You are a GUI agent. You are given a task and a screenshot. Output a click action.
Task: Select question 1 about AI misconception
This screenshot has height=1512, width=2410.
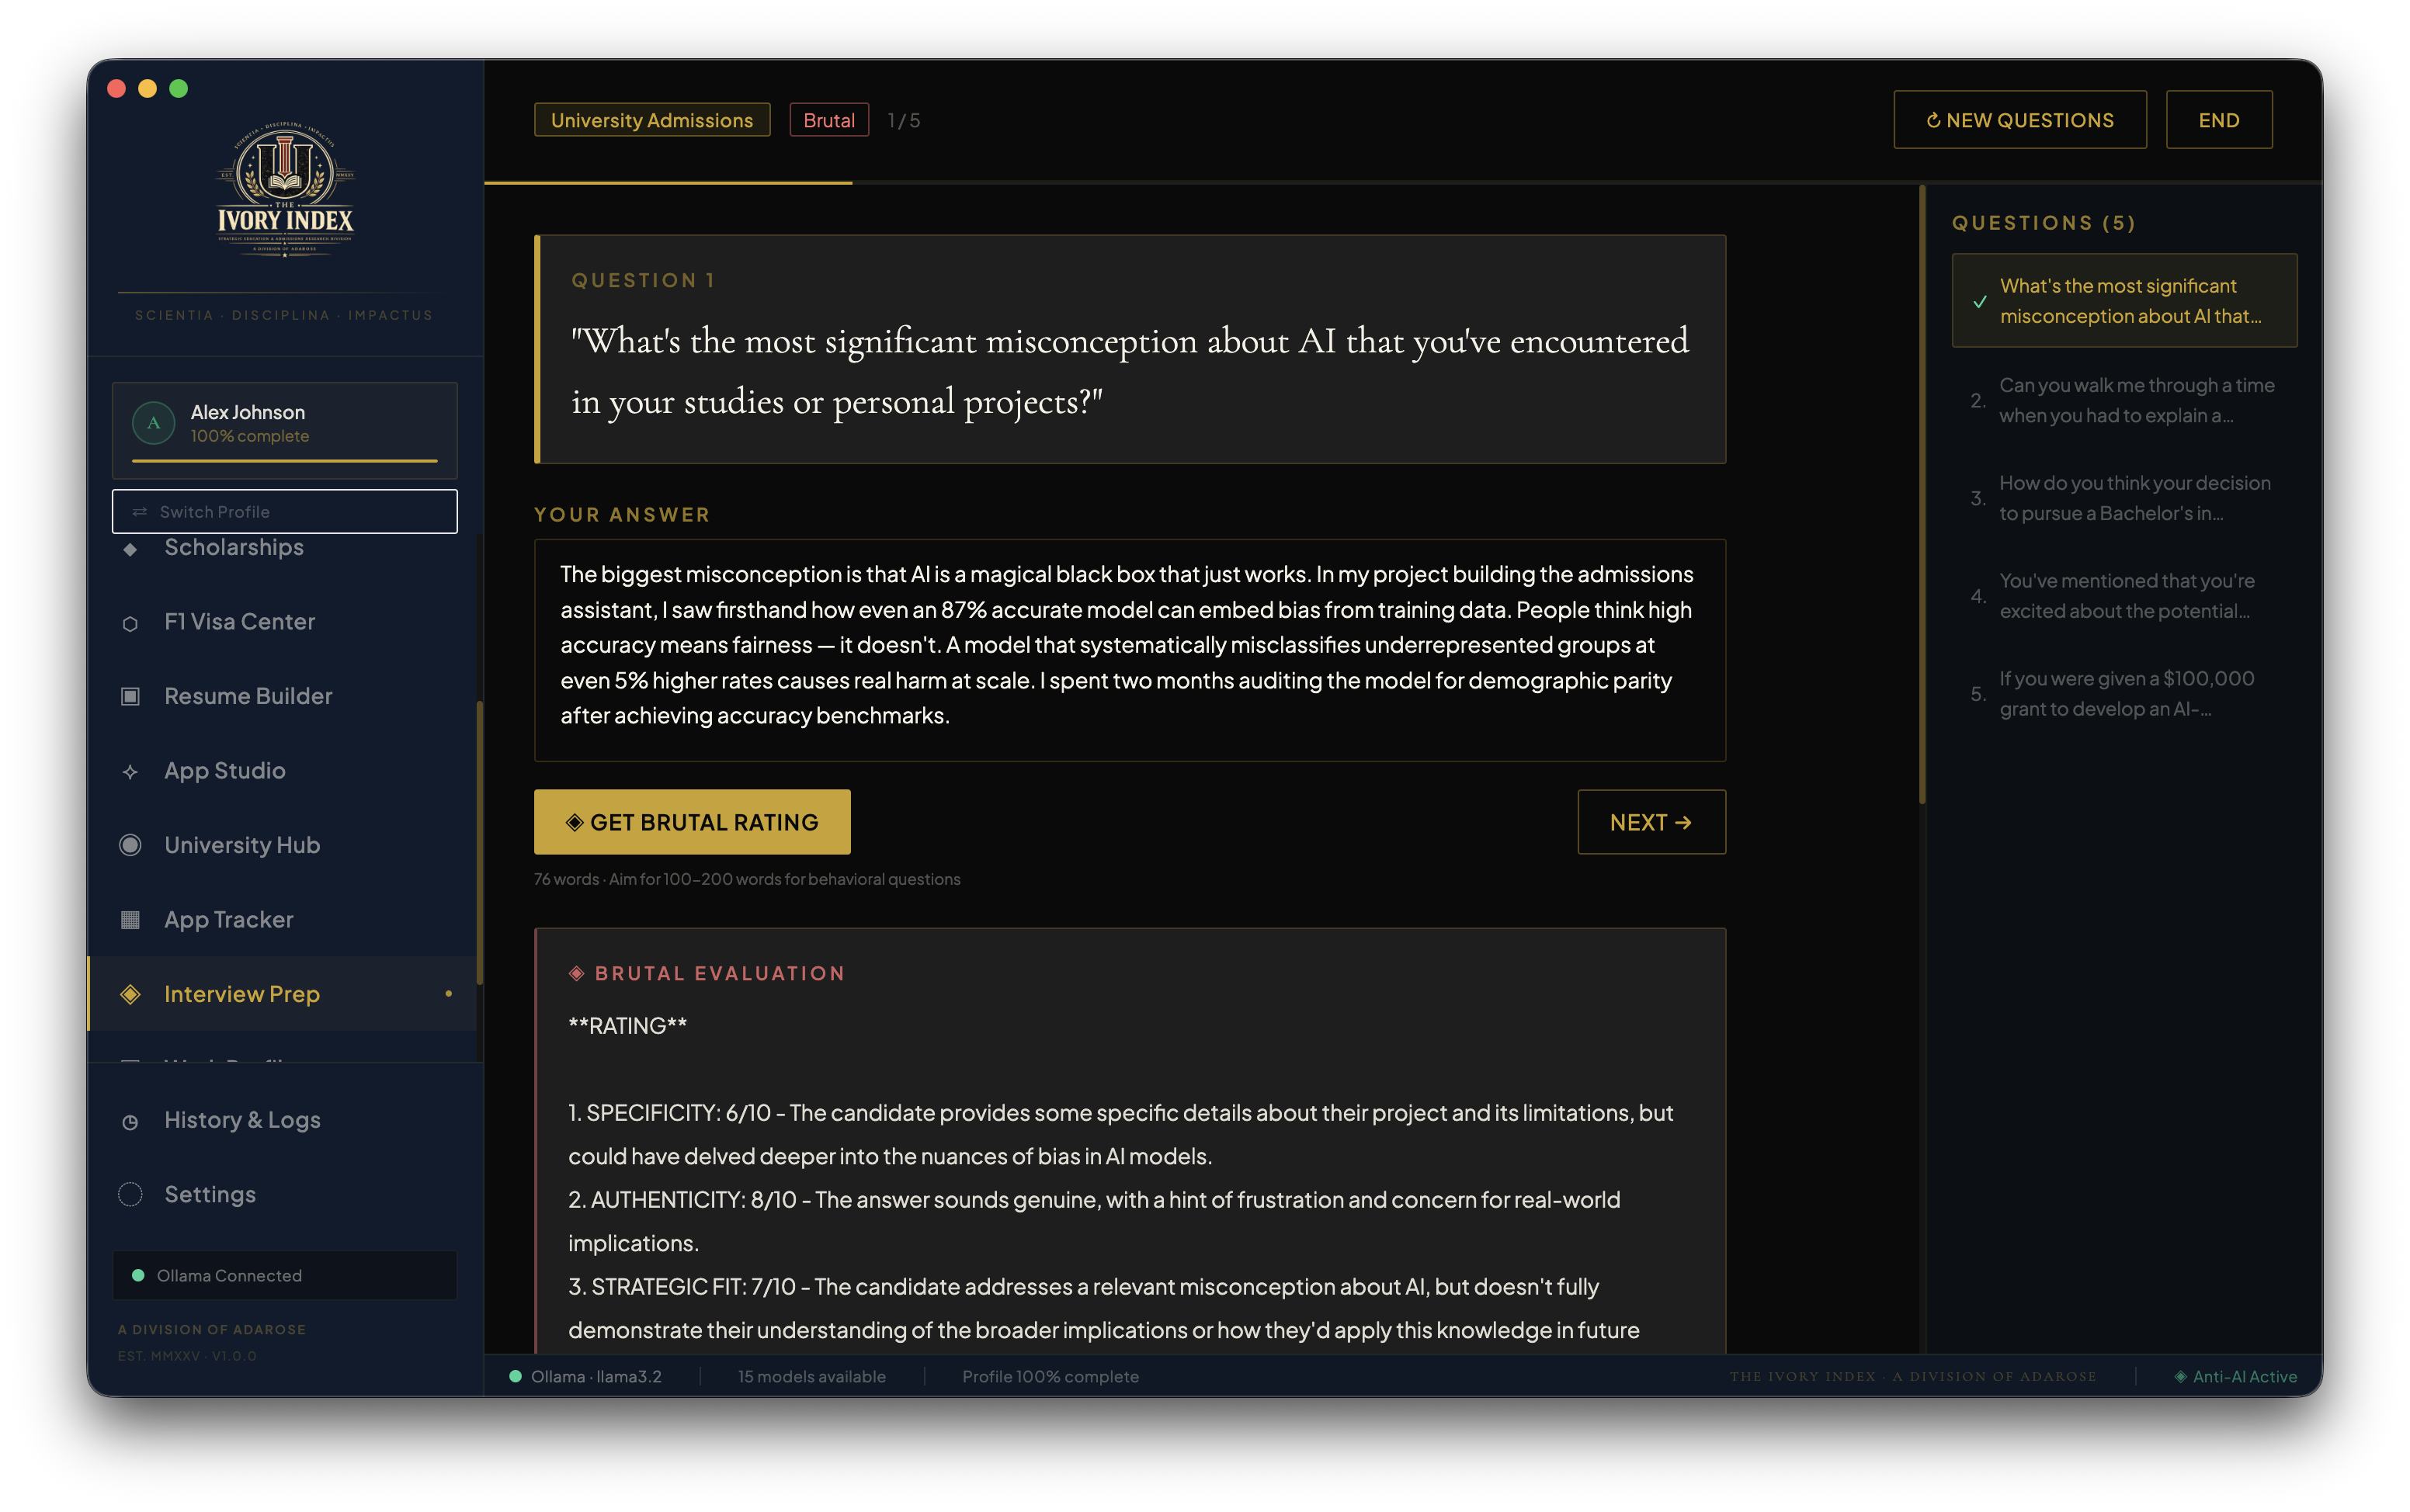pos(2124,301)
